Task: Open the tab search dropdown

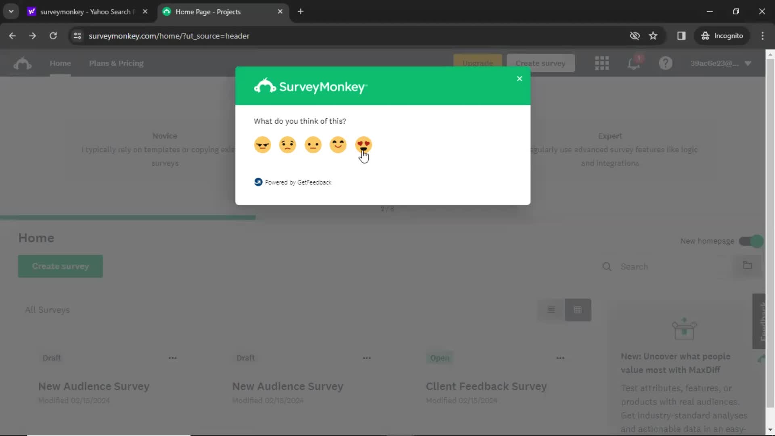Action: (11, 12)
